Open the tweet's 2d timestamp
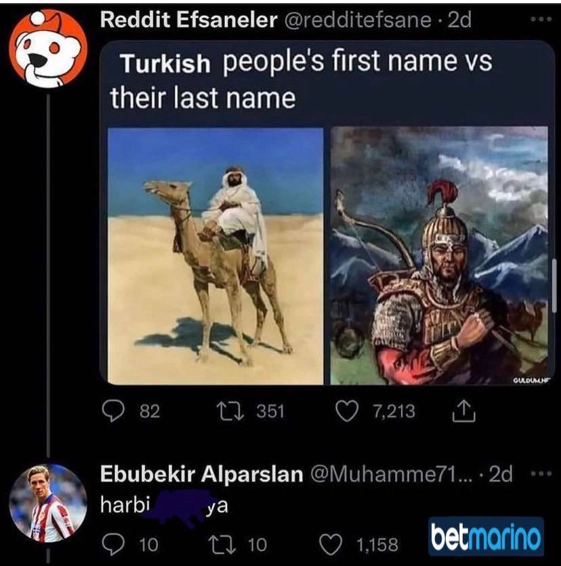 tap(459, 20)
